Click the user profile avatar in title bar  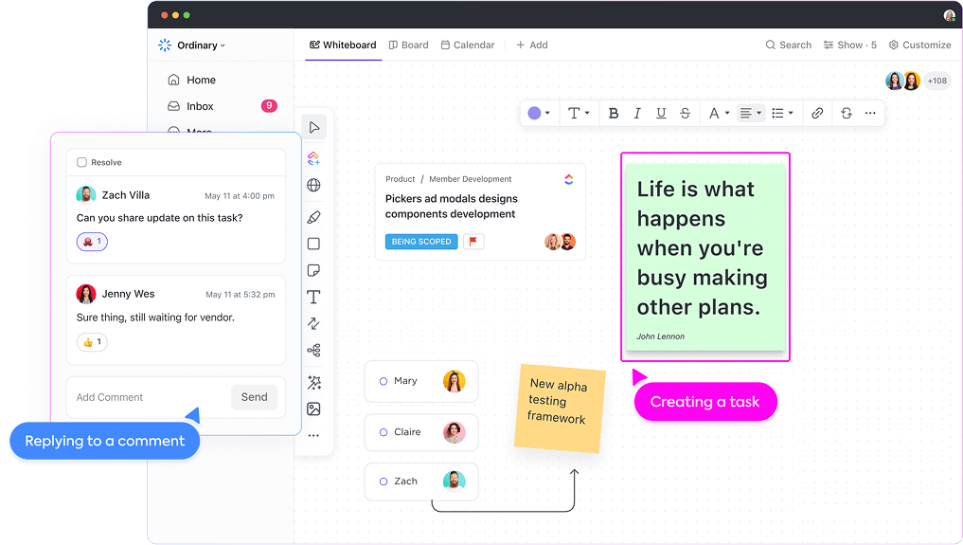(x=950, y=15)
